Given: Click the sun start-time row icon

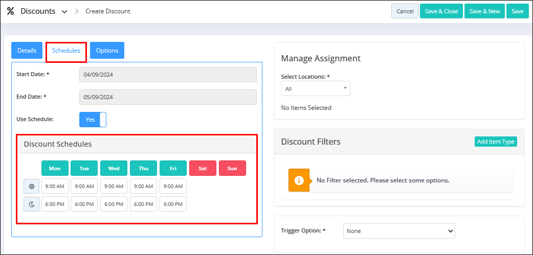Looking at the screenshot, I should 32,187.
